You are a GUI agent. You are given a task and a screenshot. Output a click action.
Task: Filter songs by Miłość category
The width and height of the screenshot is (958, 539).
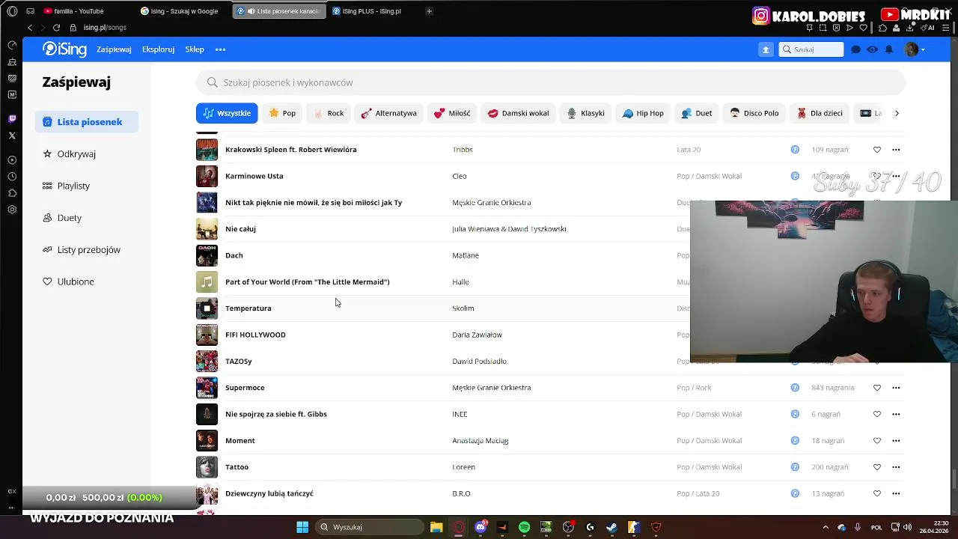coord(452,113)
